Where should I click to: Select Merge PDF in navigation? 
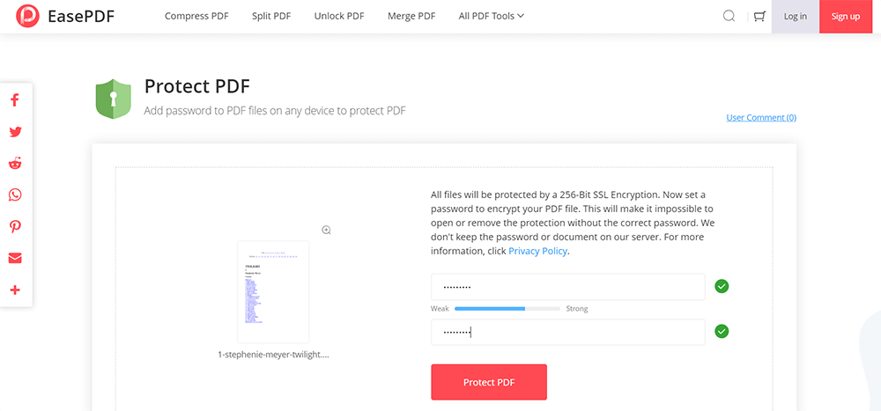(411, 16)
